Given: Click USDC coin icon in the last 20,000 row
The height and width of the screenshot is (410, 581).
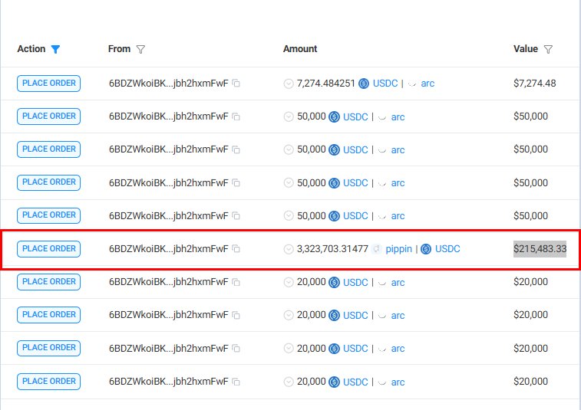Looking at the screenshot, I should (334, 382).
